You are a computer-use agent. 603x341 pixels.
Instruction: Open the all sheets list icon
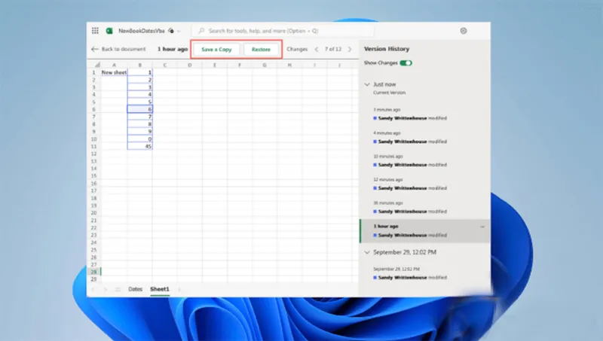118,289
